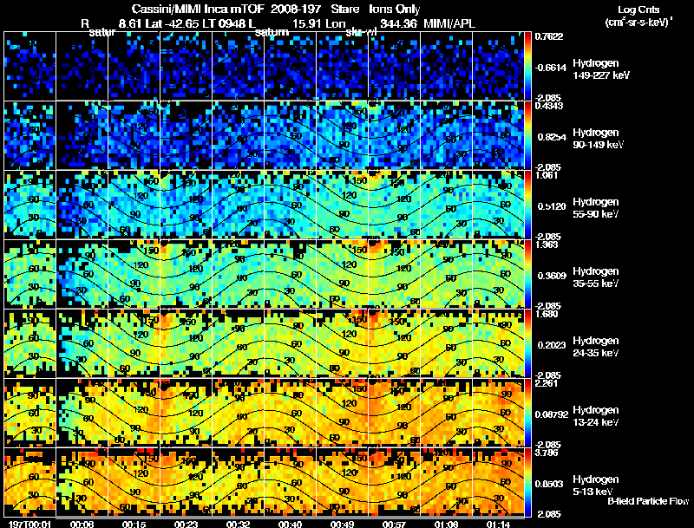694x528 pixels.
Task: Click the '00:23' time axis label
Action: (x=186, y=525)
